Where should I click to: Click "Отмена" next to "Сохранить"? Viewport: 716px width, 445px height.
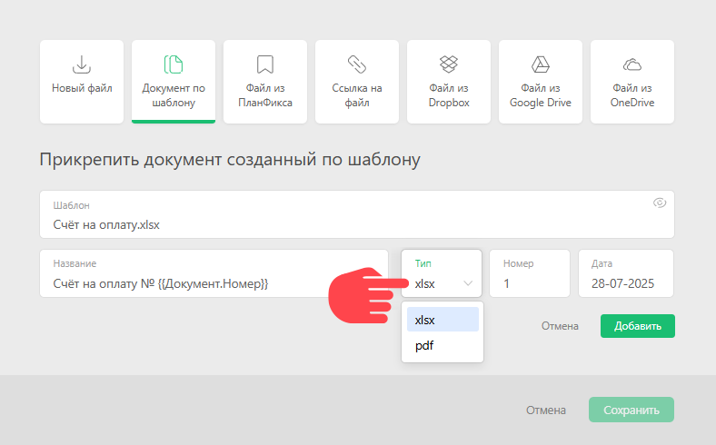pyautogui.click(x=546, y=410)
